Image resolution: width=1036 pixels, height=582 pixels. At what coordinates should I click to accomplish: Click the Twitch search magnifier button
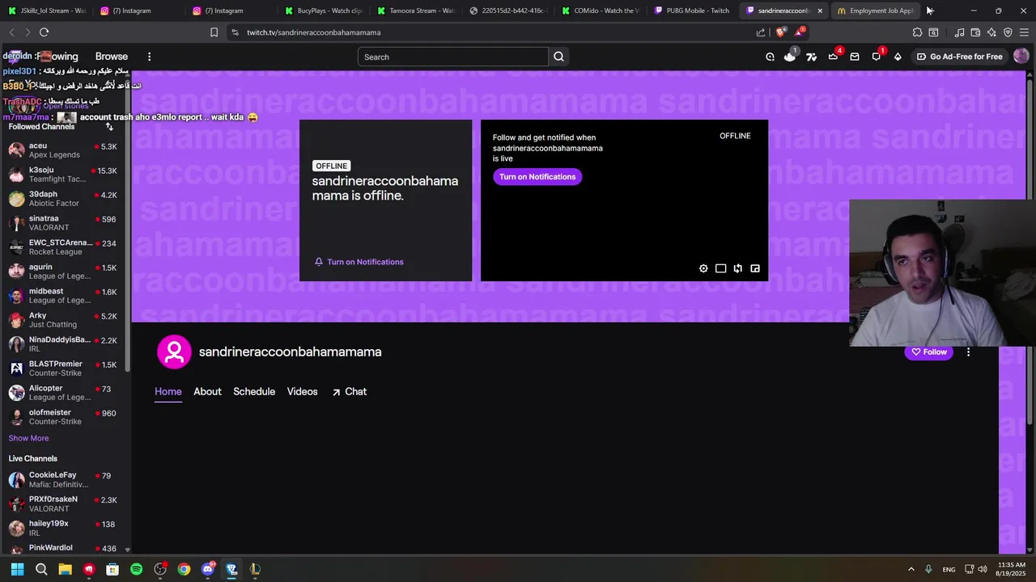[558, 57]
